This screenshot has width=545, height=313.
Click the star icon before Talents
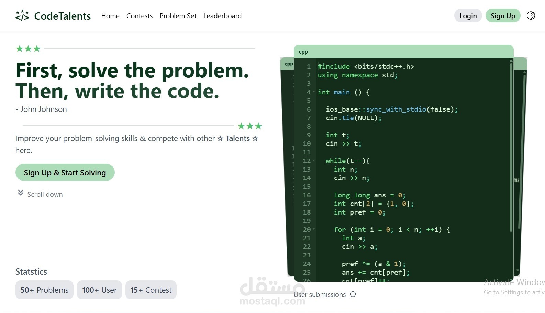pyautogui.click(x=220, y=138)
